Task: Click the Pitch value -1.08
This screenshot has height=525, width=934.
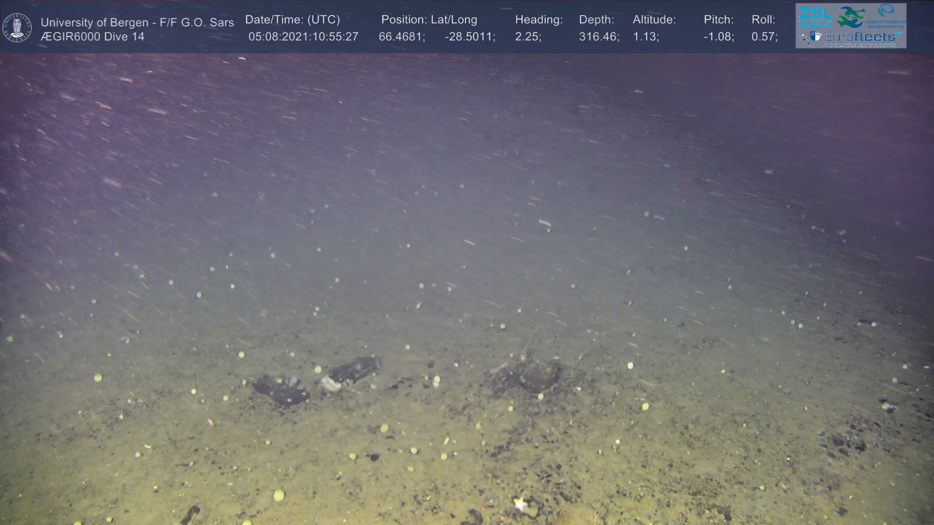Action: tap(718, 36)
